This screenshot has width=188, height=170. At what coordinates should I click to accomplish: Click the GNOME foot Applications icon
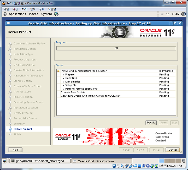coord(5,14)
